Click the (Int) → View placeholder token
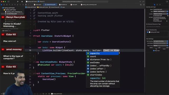169x95 pixels. tap(111, 50)
